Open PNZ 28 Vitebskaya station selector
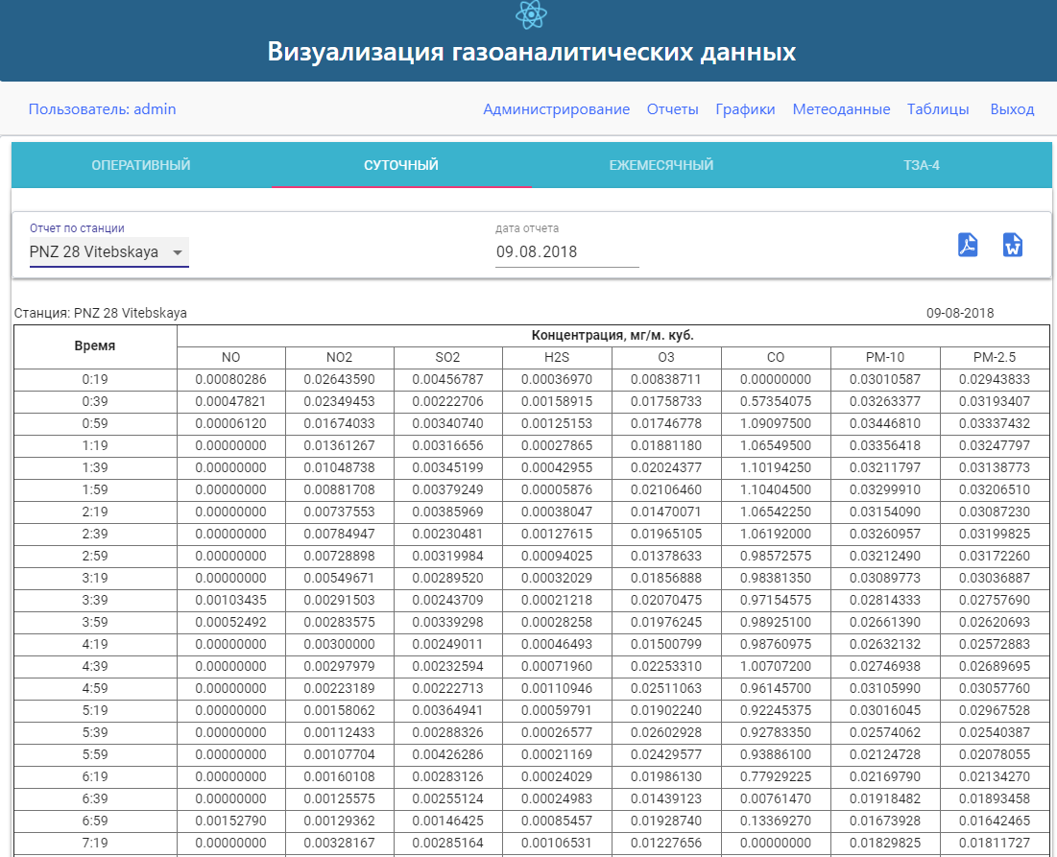This screenshot has height=857, width=1057. [96, 252]
